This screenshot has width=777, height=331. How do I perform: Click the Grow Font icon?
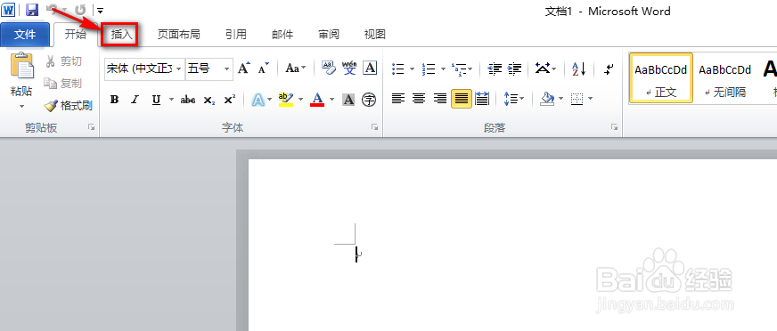pyautogui.click(x=244, y=69)
